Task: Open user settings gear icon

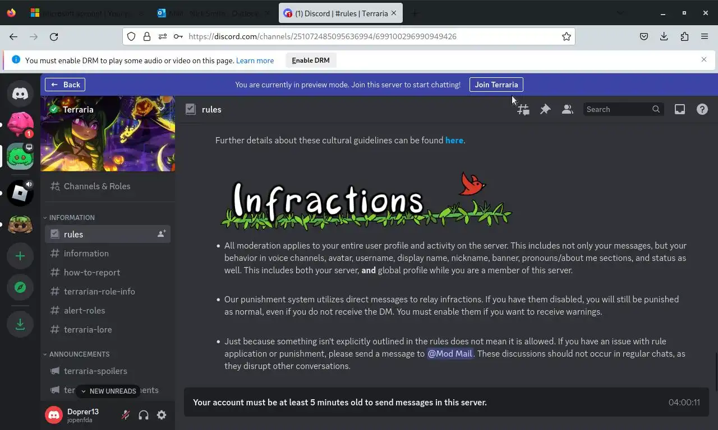Action: click(x=162, y=415)
